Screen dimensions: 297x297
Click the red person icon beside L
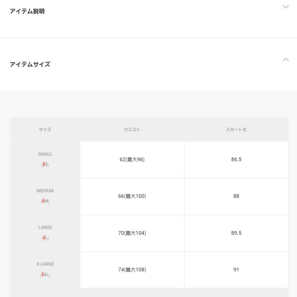44,238
